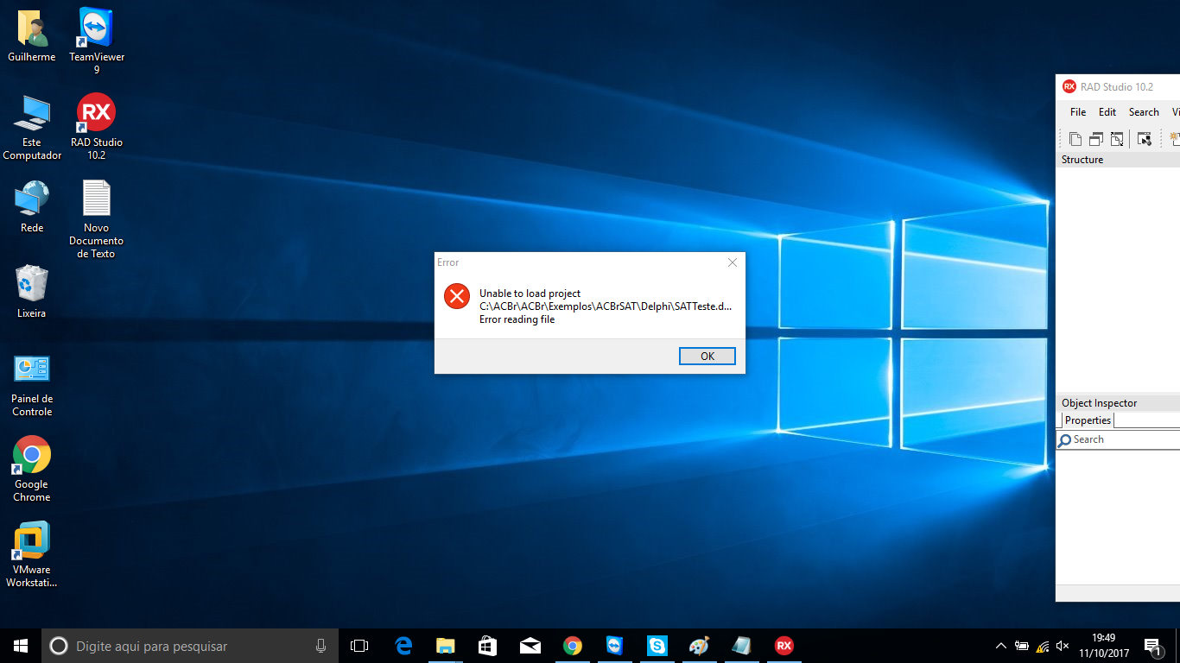Viewport: 1180px width, 663px height.
Task: Show hidden system tray icons
Action: (x=1001, y=646)
